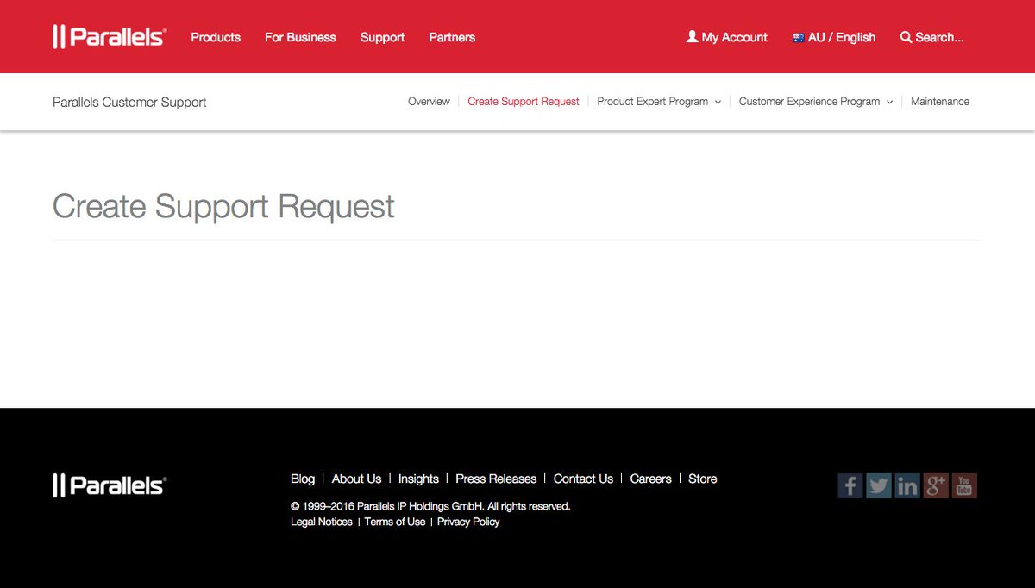Open the Privacy Policy link
Viewport: 1035px width, 588px height.
point(468,522)
